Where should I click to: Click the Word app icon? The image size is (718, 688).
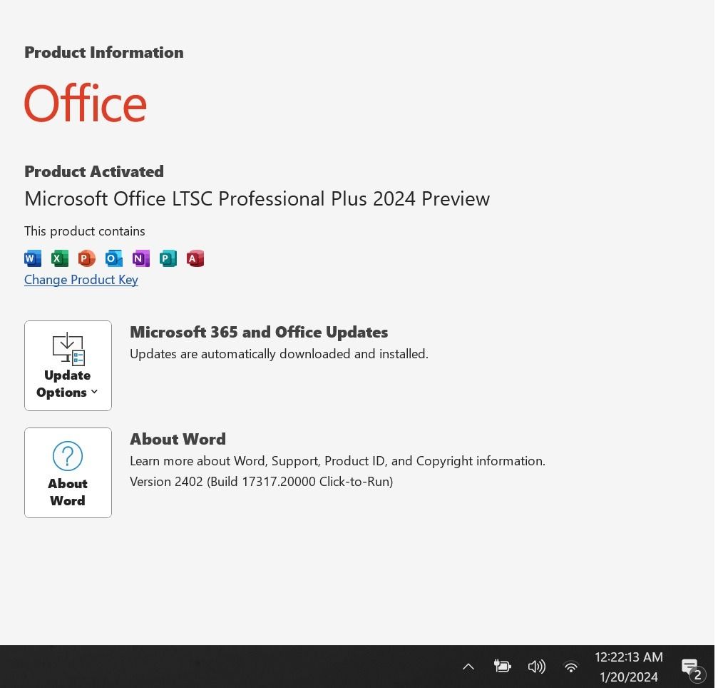[33, 259]
